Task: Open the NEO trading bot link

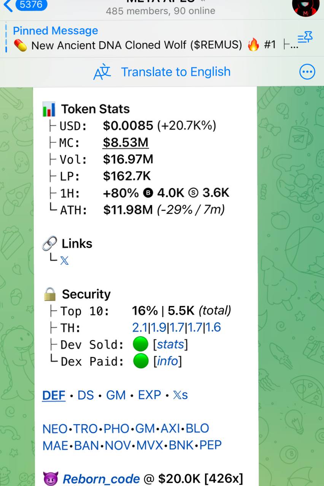Action: point(55,429)
